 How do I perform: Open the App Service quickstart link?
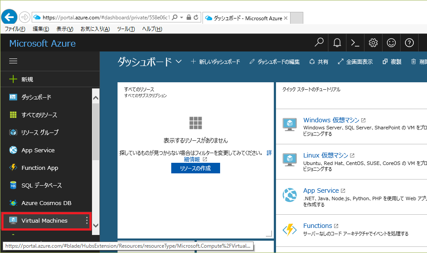pyautogui.click(x=321, y=191)
